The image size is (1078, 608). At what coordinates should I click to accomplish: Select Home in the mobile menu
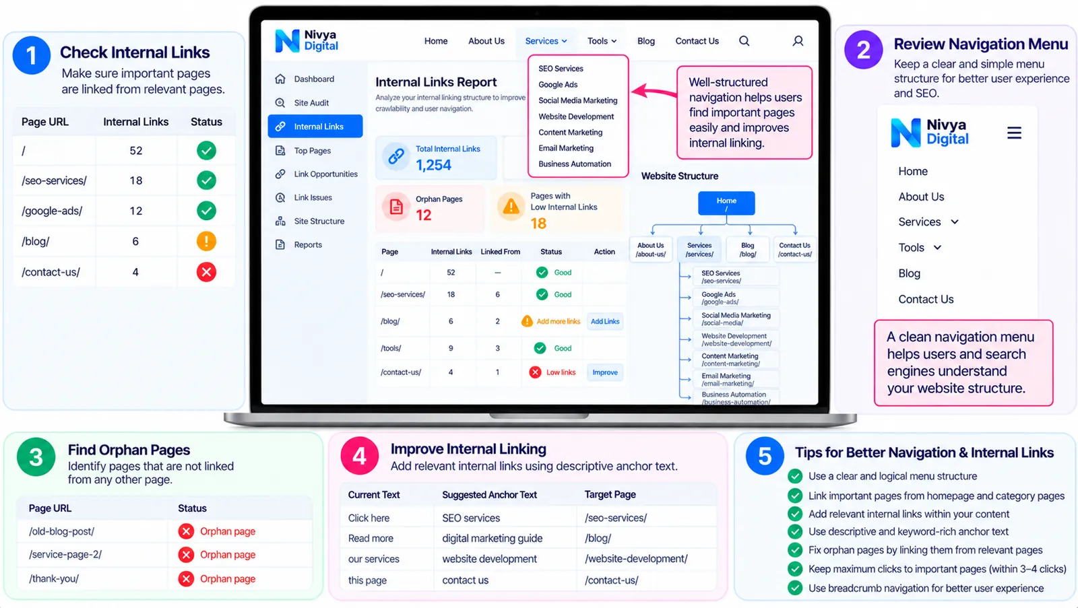pyautogui.click(x=913, y=172)
